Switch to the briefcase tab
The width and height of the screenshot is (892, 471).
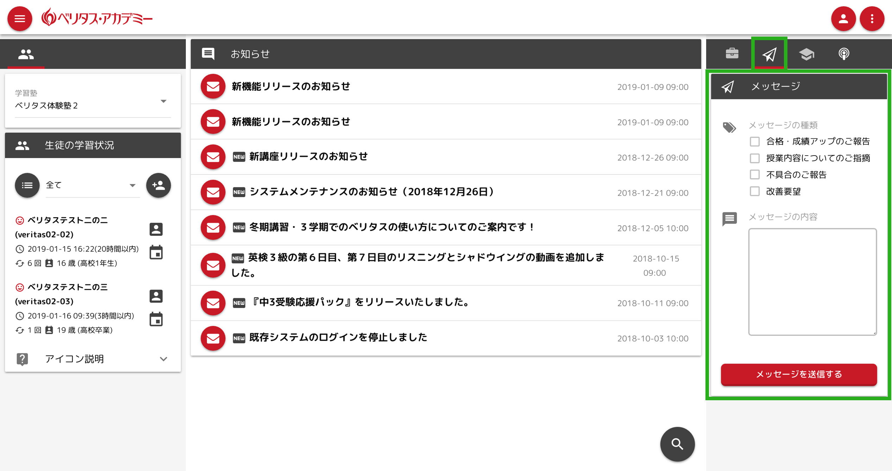pyautogui.click(x=732, y=54)
